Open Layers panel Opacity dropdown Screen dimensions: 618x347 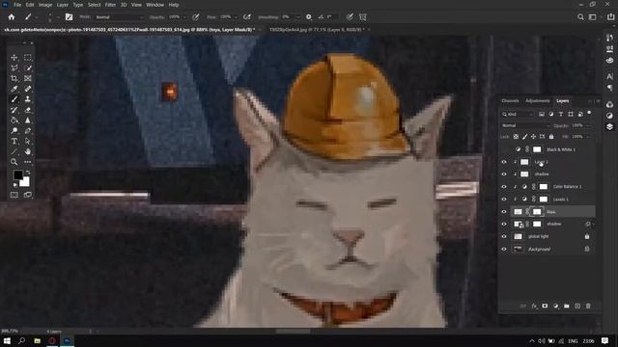click(x=588, y=125)
